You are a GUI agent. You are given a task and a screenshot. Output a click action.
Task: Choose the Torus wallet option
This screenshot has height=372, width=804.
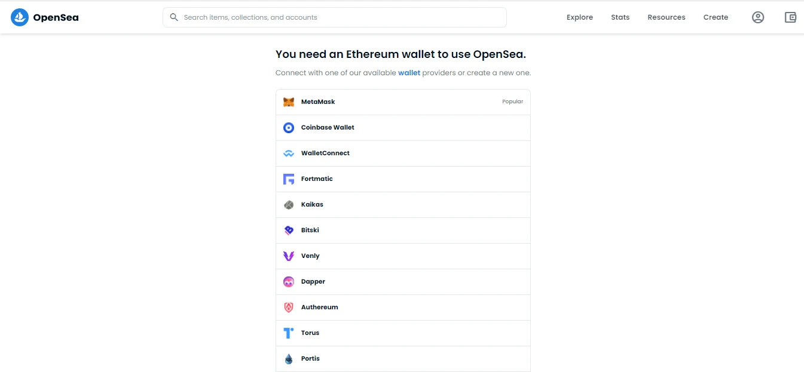click(x=403, y=333)
